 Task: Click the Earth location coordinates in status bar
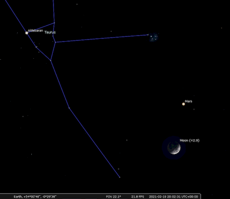click(35, 197)
